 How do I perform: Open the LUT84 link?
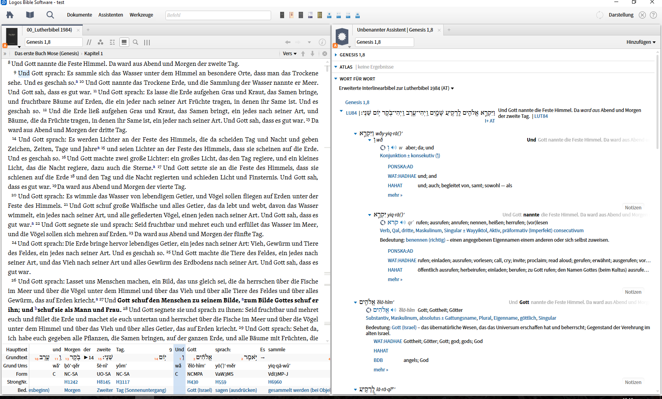[541, 116]
